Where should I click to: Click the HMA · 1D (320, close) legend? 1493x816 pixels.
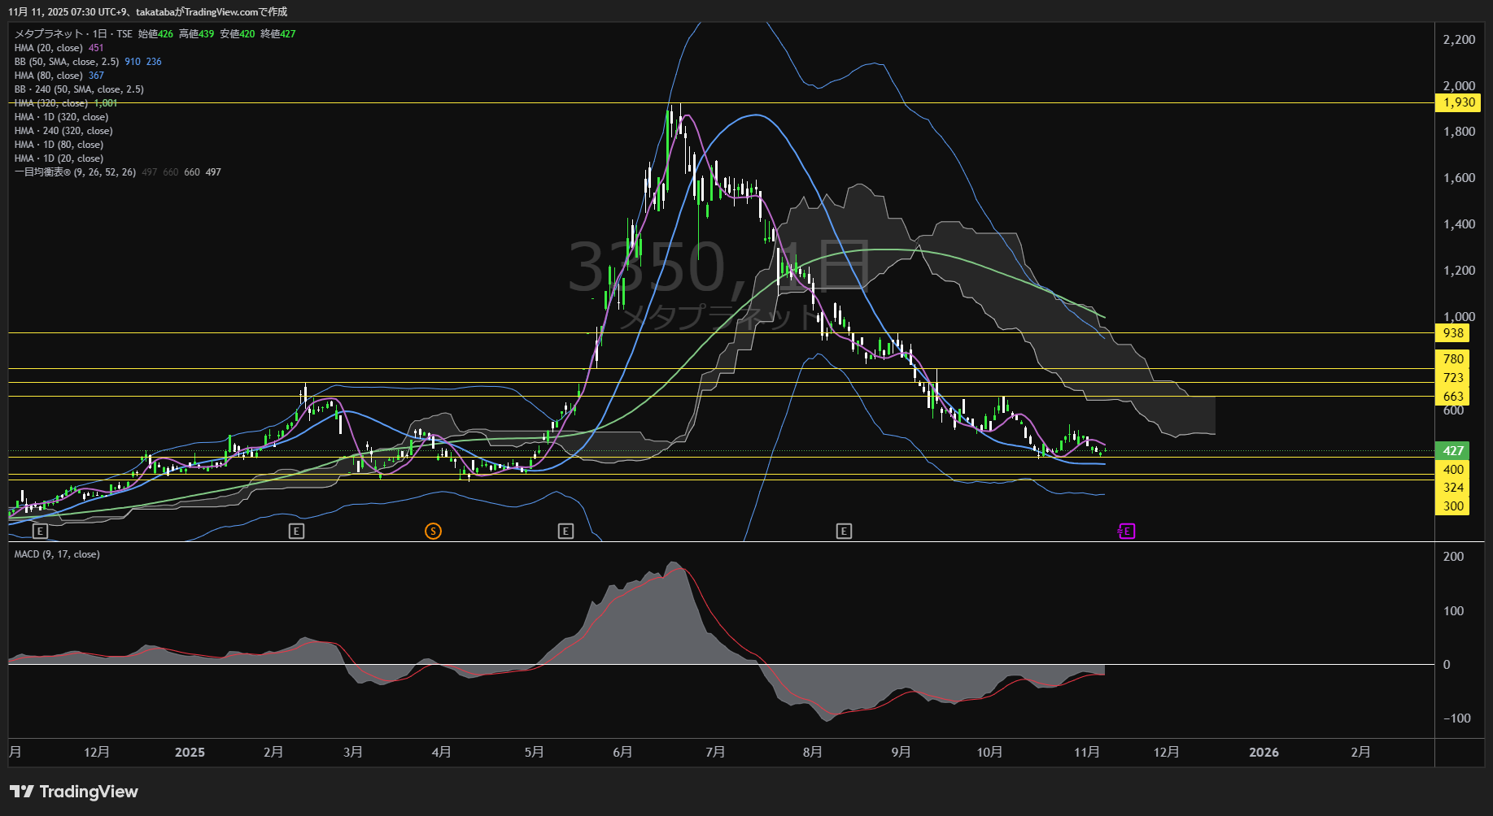coord(61,117)
